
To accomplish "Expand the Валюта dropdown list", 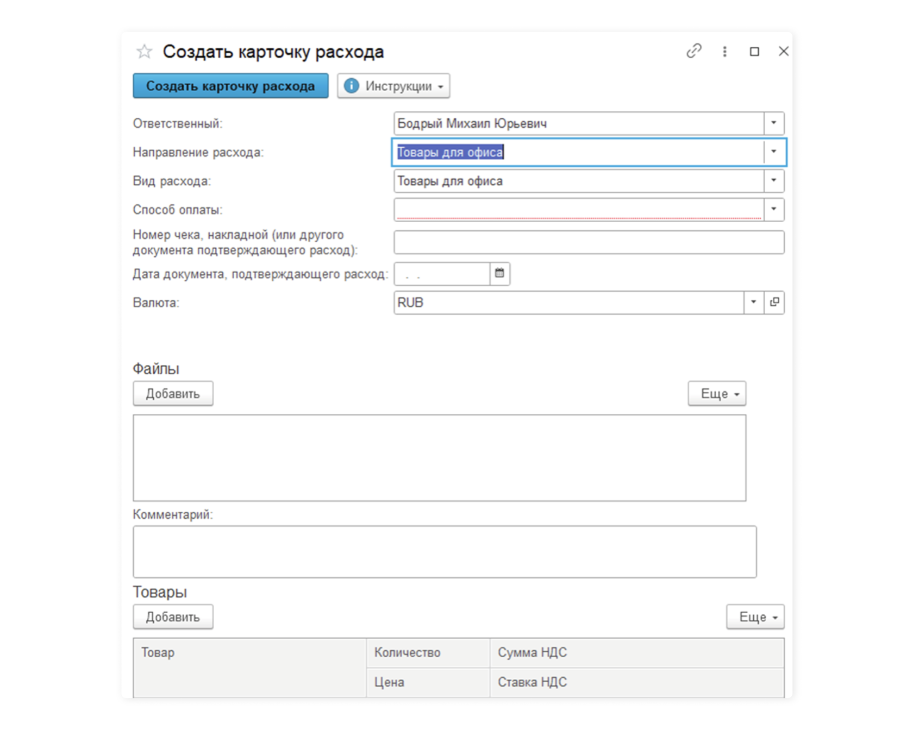I will coord(754,303).
